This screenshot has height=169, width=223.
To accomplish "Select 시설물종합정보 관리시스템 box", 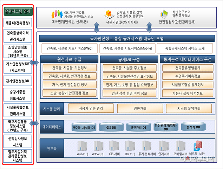I will tap(18, 110).
